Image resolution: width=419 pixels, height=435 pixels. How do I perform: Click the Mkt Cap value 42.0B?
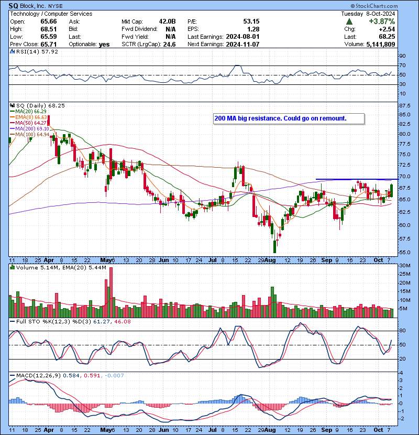pos(167,21)
